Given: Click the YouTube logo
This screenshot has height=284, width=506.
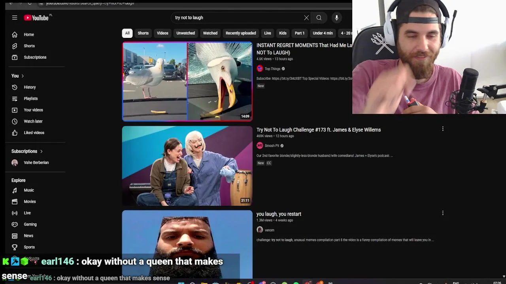Looking at the screenshot, I should (36, 18).
